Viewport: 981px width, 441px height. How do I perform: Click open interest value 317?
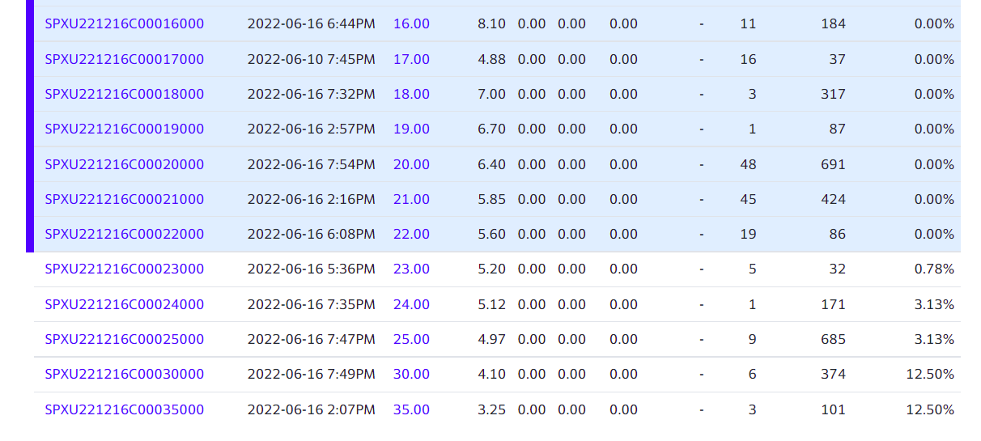(x=833, y=94)
